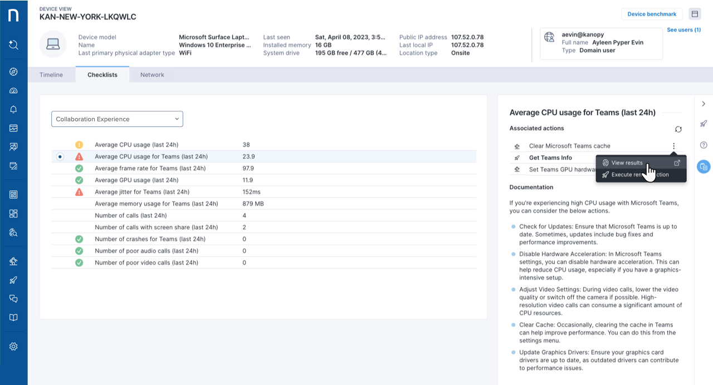Open the compass navigation icon in the sidebar
713x385 pixels.
click(13, 71)
